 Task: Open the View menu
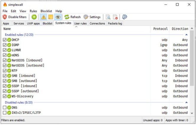pyautogui.click(x=23, y=11)
